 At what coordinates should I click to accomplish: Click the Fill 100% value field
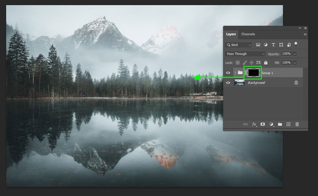[287, 63]
